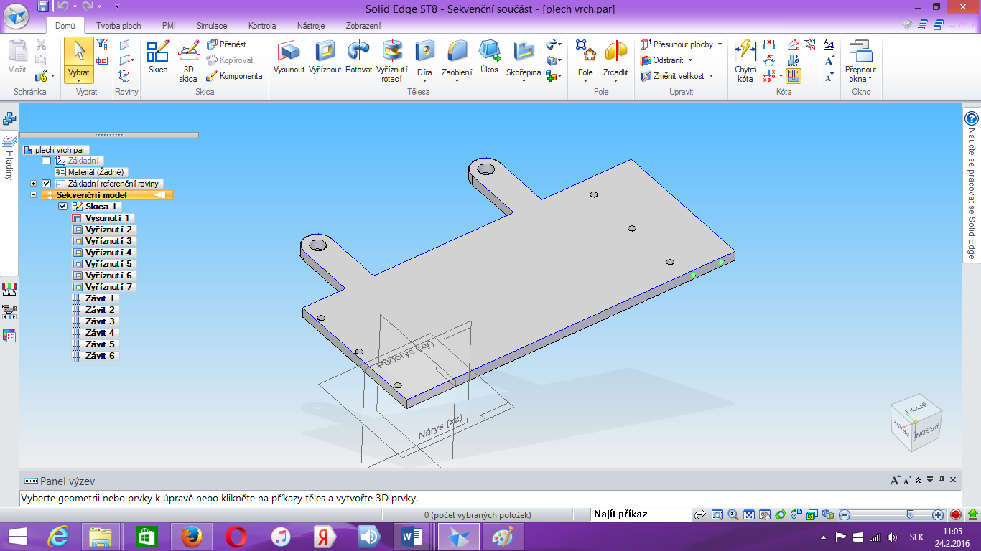Select the Rotovat revolve tool
The height and width of the screenshot is (551, 981).
point(358,57)
